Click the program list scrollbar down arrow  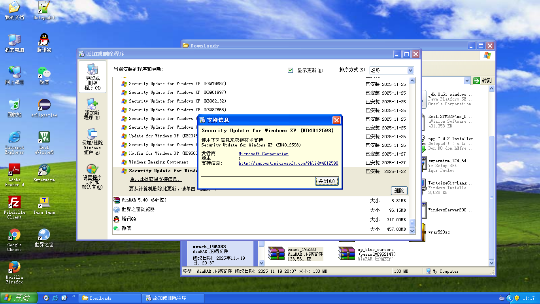pos(412,231)
